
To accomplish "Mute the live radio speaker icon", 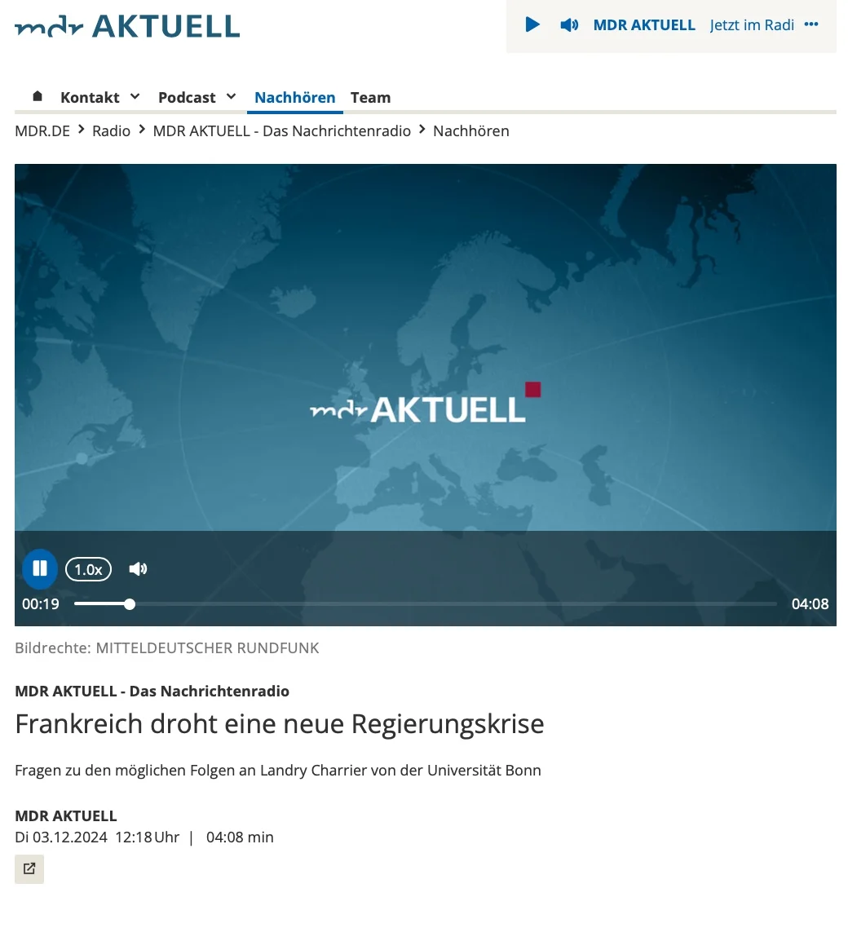I will [x=569, y=24].
